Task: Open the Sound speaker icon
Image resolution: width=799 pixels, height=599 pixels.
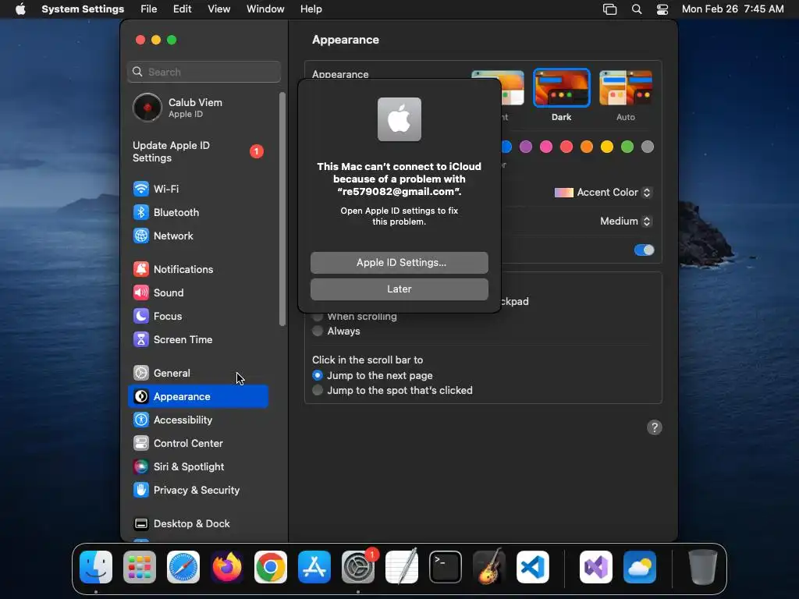Action: pyautogui.click(x=141, y=293)
